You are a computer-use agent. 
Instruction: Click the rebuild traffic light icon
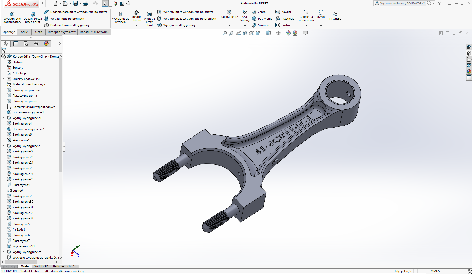(115, 3)
